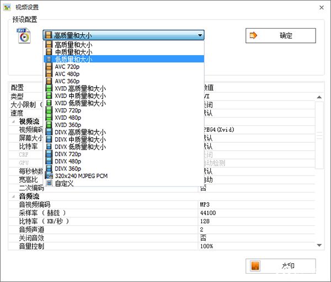Click the orange icon on 水印 button
This screenshot has height=282, width=331.
[x=255, y=266]
